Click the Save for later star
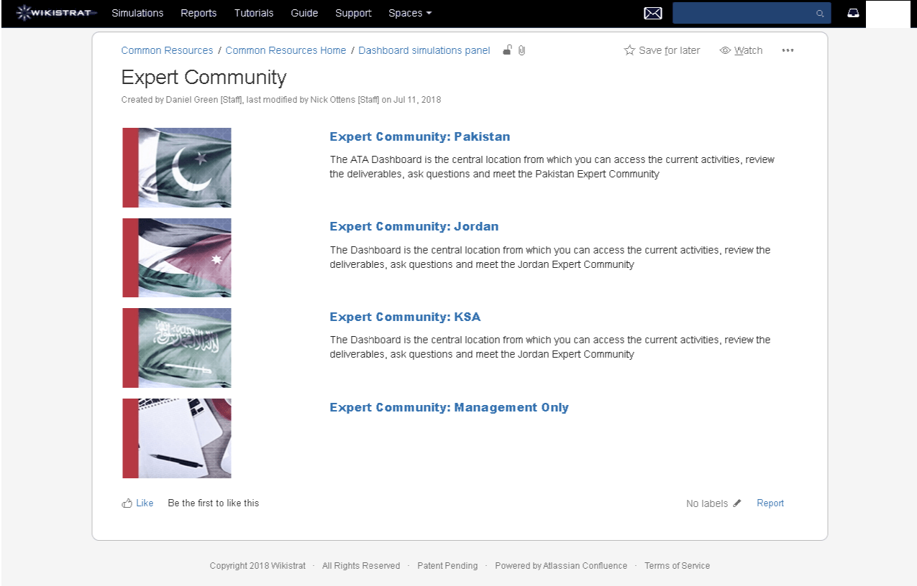The width and height of the screenshot is (917, 586). (629, 50)
